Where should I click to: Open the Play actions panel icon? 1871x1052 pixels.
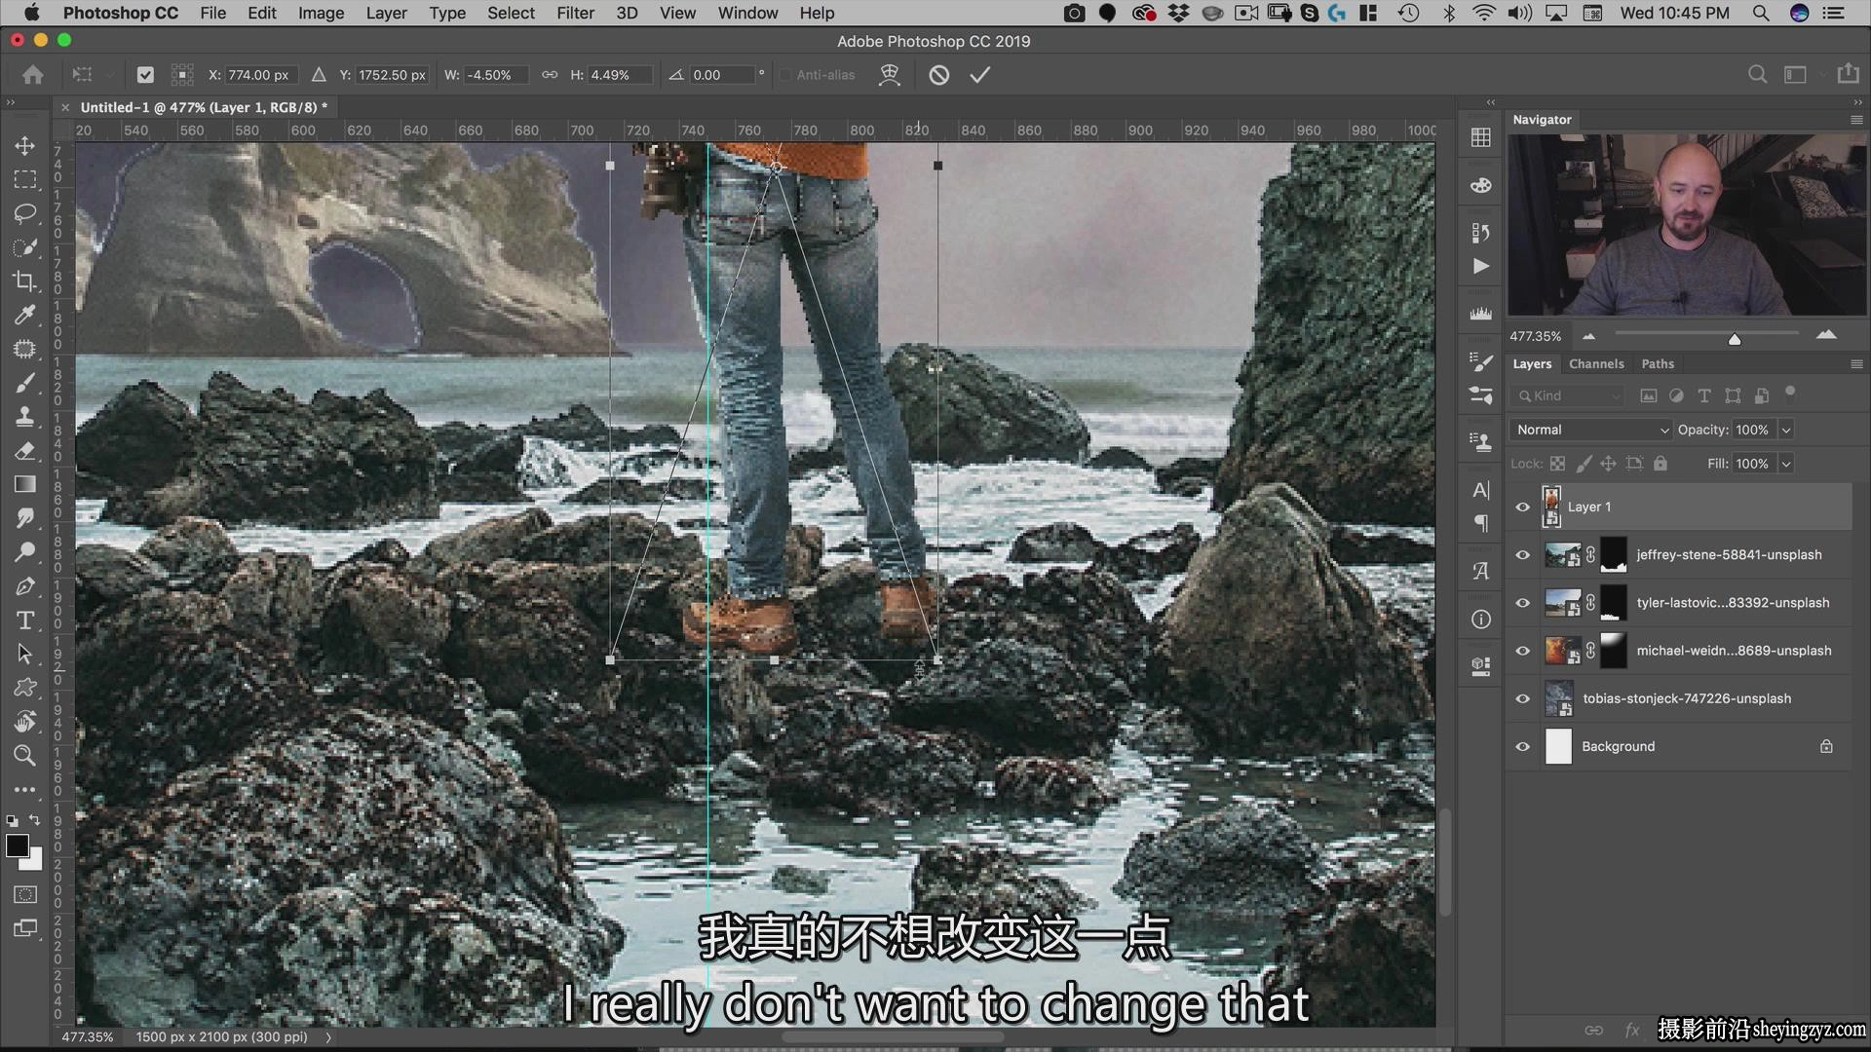(1481, 266)
